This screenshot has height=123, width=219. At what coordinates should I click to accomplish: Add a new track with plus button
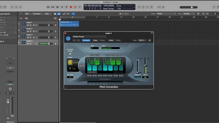pyautogui.click(x=21, y=18)
